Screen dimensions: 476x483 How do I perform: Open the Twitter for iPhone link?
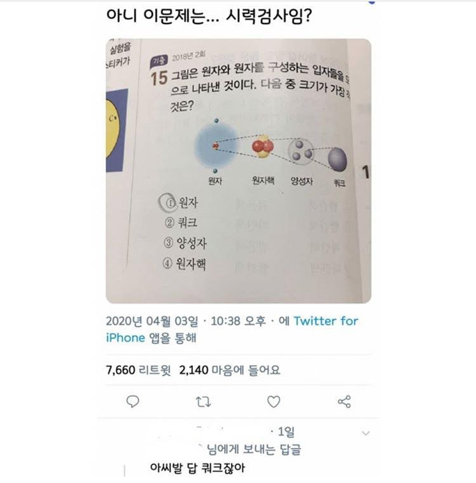(x=232, y=330)
